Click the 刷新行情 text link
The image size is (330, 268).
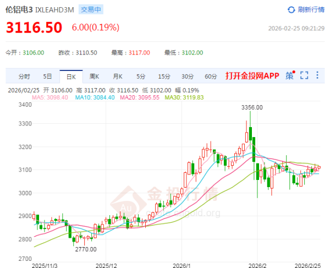click(x=311, y=10)
